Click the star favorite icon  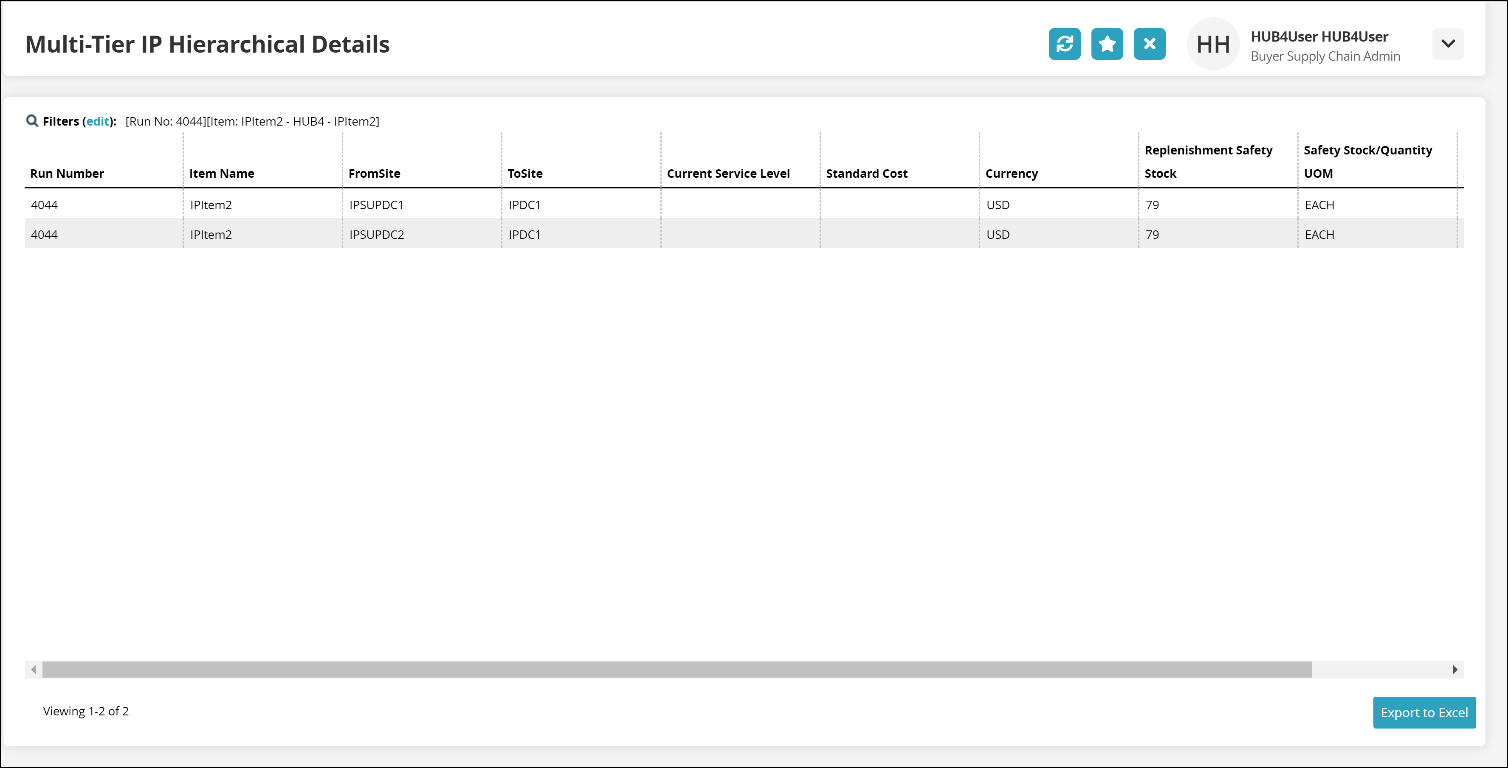(1106, 44)
